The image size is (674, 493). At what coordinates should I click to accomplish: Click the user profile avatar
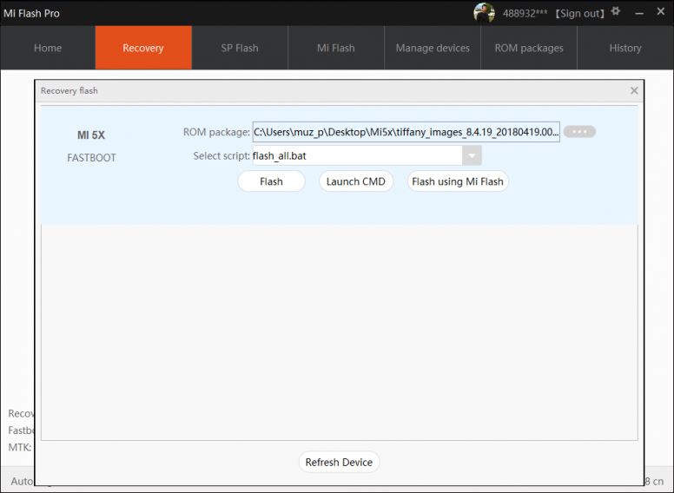tap(484, 13)
